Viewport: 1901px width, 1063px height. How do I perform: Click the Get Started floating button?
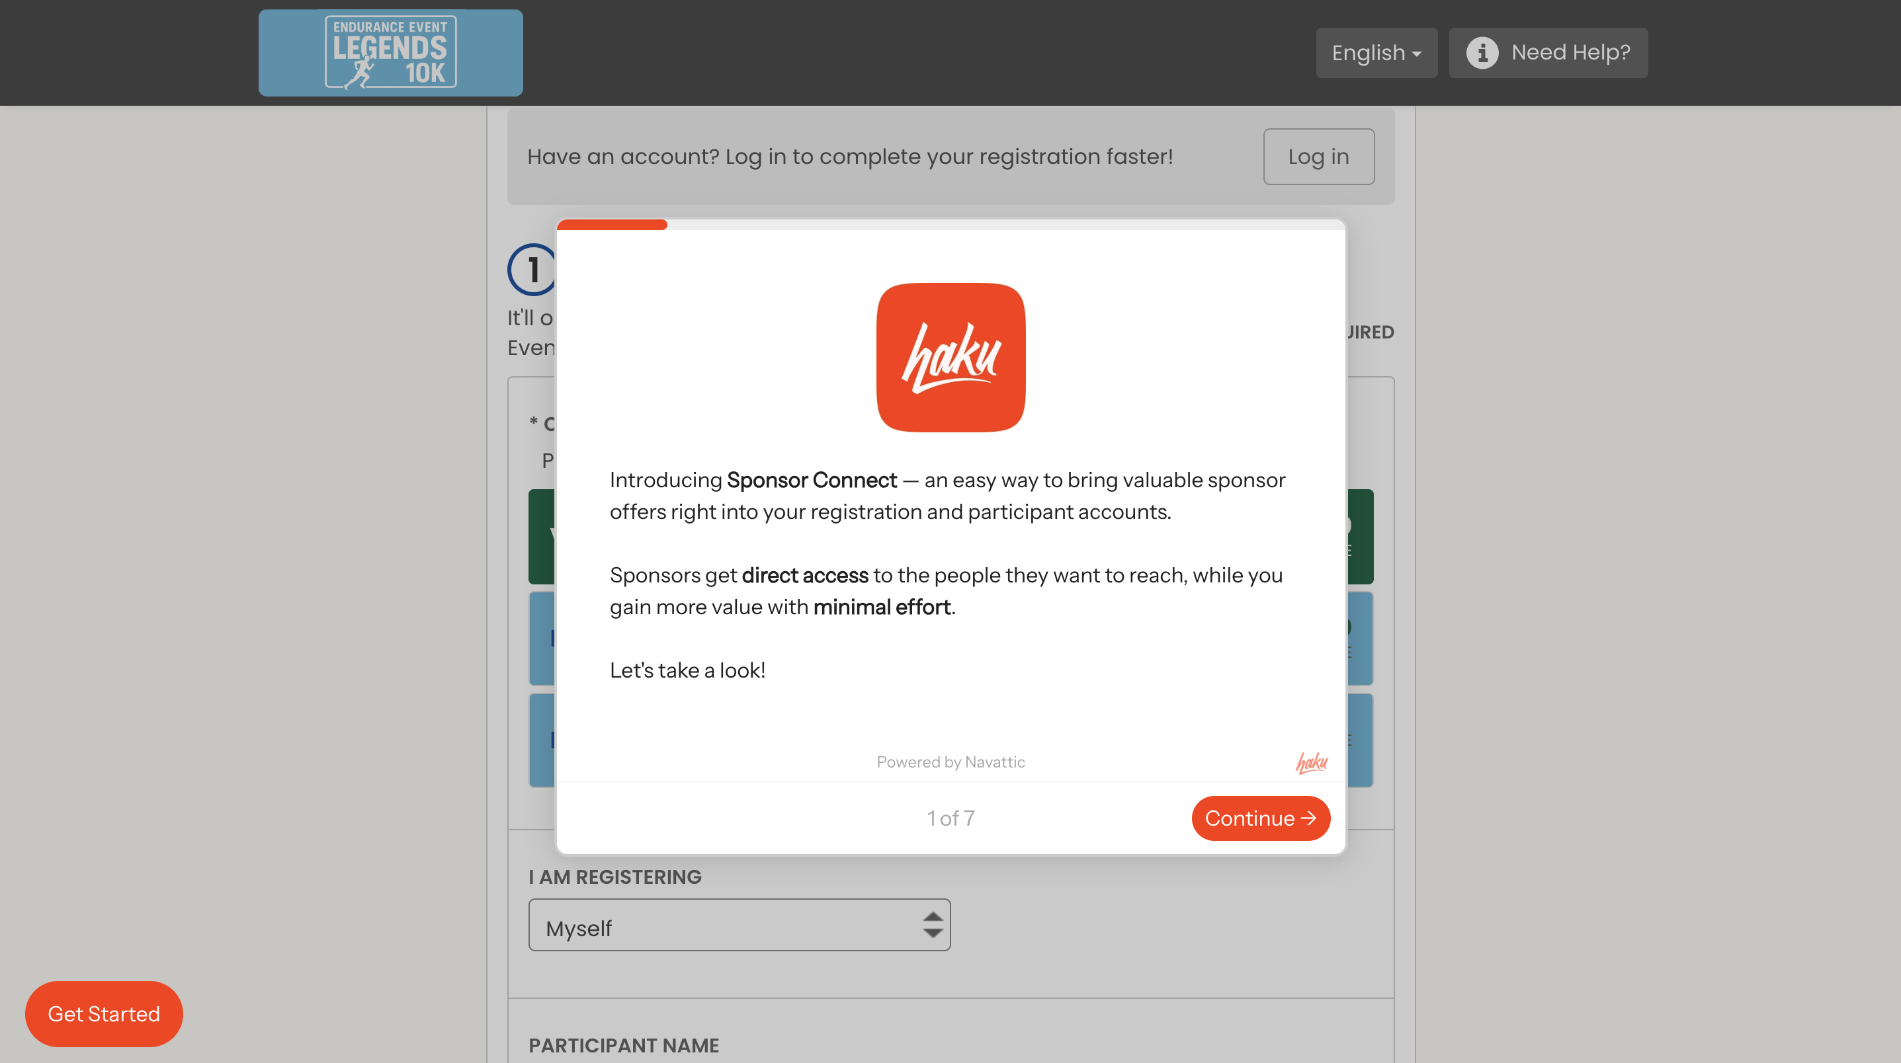[x=103, y=1013]
